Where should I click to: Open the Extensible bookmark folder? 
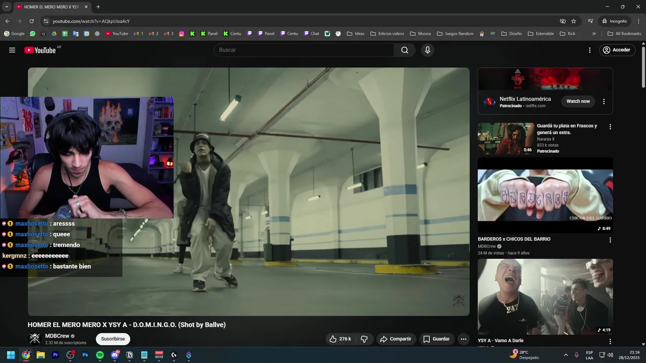tap(541, 34)
